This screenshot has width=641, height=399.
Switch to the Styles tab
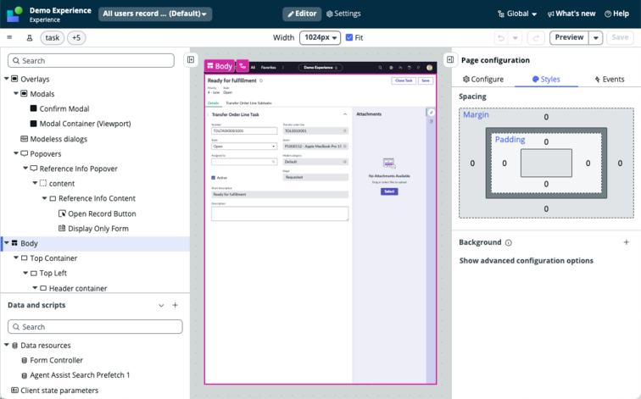(546, 80)
